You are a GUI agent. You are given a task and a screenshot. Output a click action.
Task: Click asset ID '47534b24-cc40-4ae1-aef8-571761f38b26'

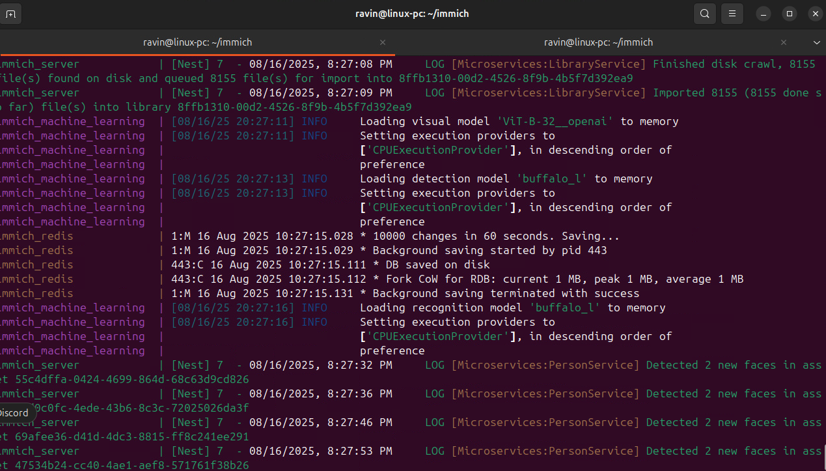pos(131,465)
